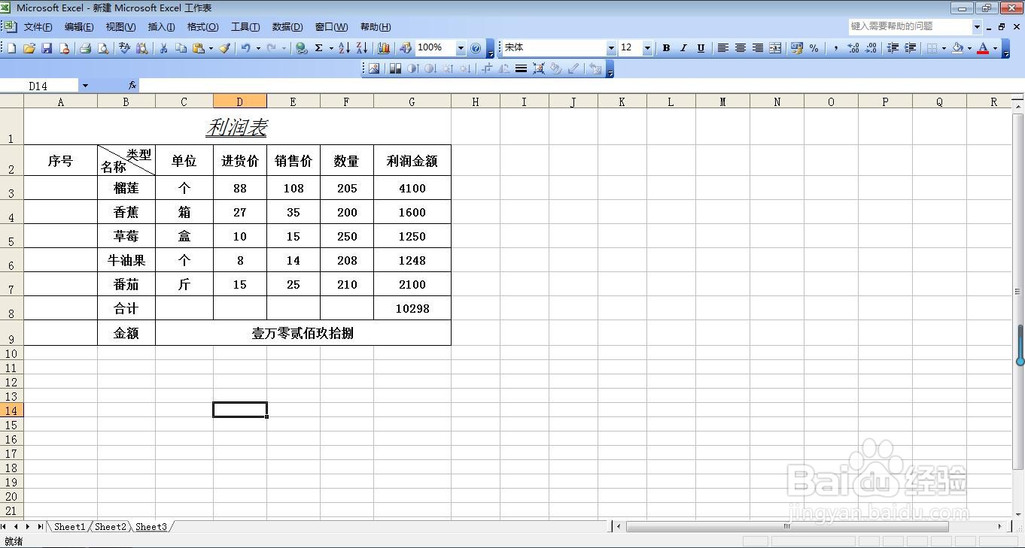The width and height of the screenshot is (1025, 548).
Task: Toggle underline formatting
Action: pos(701,47)
